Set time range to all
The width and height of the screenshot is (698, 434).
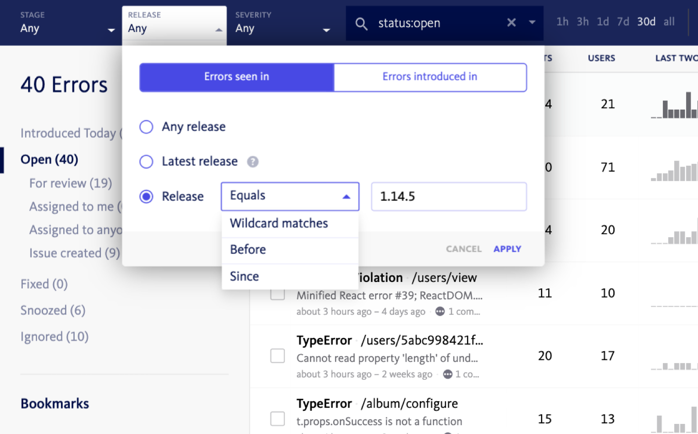[669, 21]
